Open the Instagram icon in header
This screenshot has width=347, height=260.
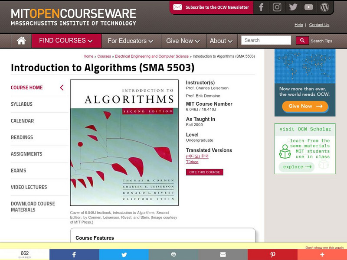tap(277, 7)
